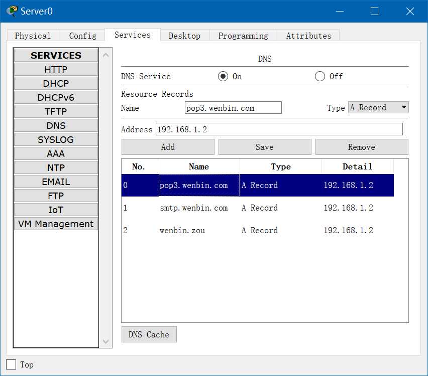The width and height of the screenshot is (428, 376).
Task: Turn DNS Service off
Action: 319,76
